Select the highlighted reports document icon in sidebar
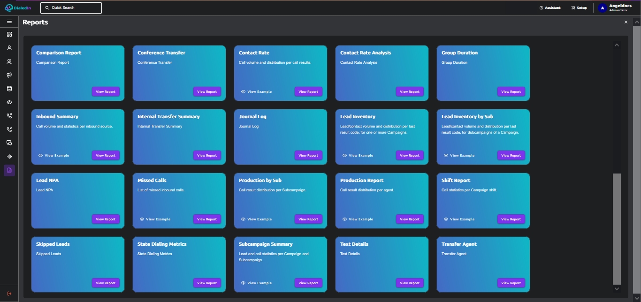The image size is (641, 302). pos(9,170)
